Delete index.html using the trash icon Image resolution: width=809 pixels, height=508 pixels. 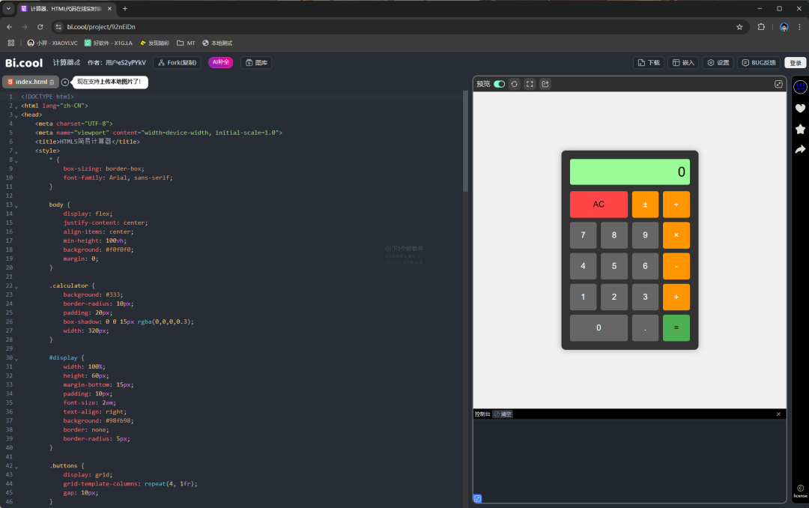(x=52, y=82)
